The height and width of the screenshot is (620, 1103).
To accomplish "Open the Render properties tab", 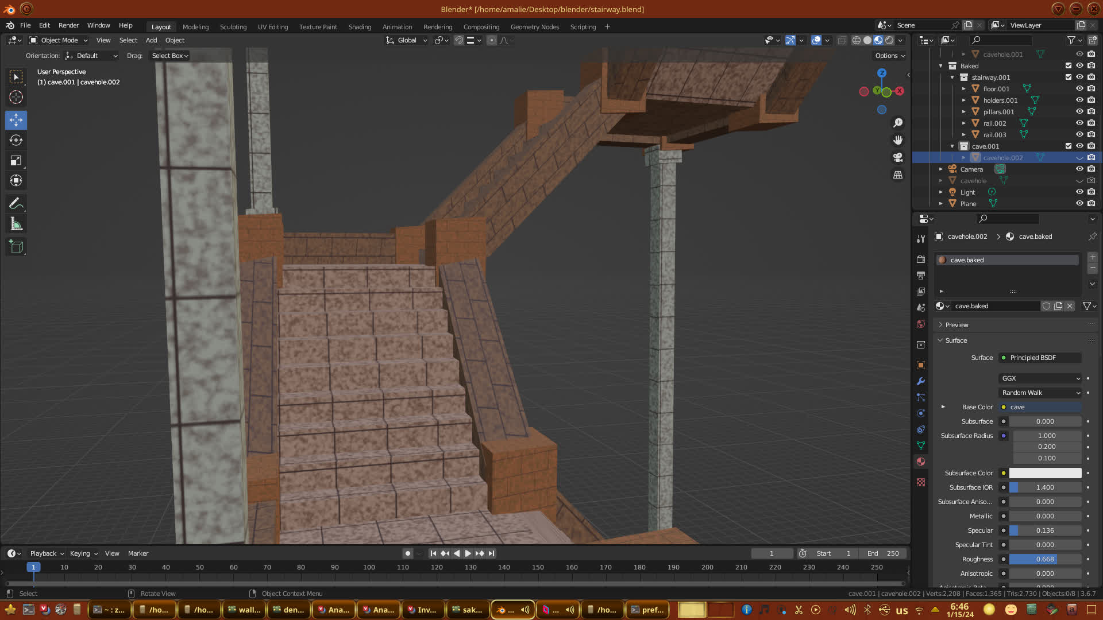I will click(921, 259).
